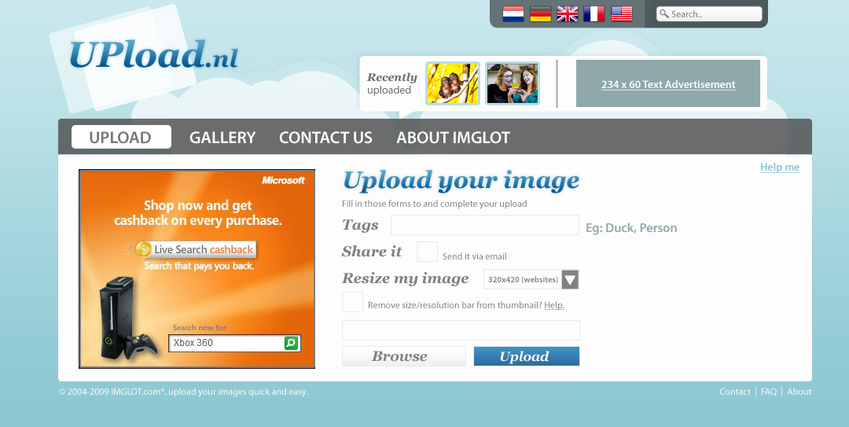Choose the United Kingdom flag icon
This screenshot has height=427, width=849.
(568, 14)
